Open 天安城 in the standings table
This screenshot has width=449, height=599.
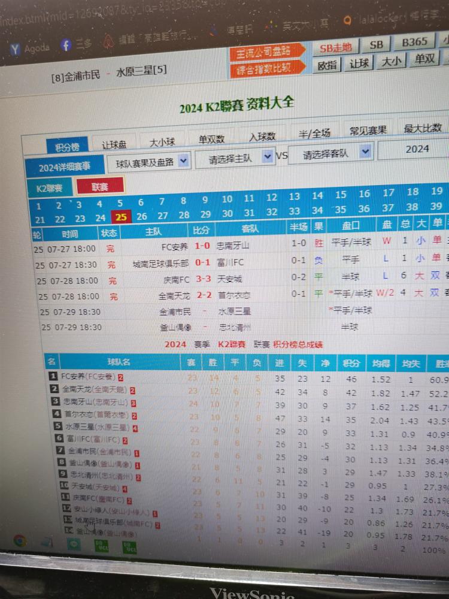[95, 488]
